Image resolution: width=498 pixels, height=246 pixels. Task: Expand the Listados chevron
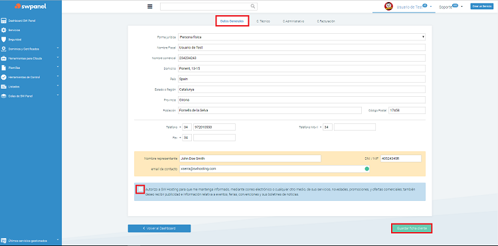tap(58, 86)
